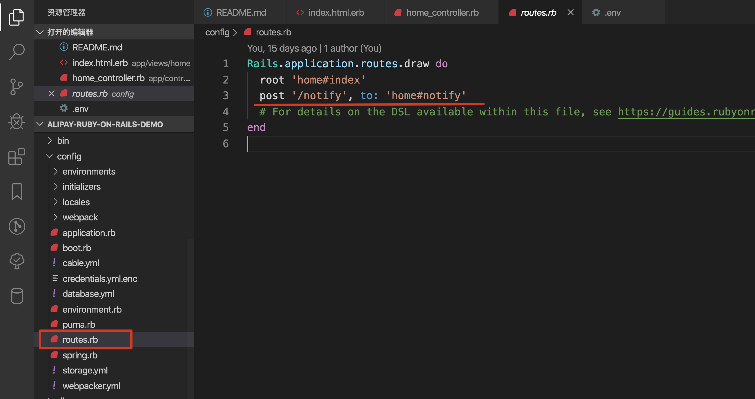
Task: Open the guides.rubyonrails link in comment
Action: coord(686,112)
